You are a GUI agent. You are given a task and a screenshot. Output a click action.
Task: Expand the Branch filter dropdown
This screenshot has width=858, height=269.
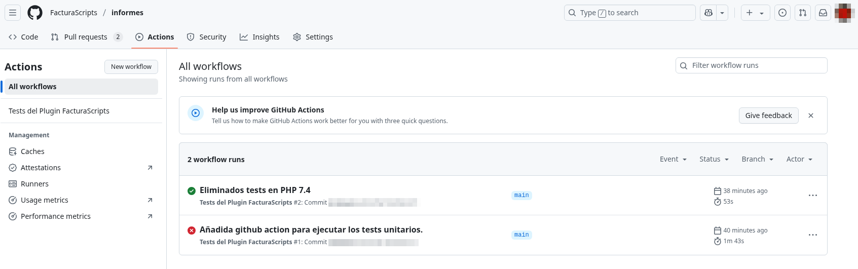[757, 159]
